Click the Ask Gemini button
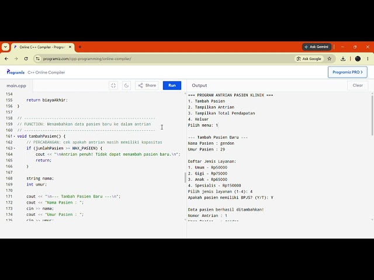 tap(317, 47)
